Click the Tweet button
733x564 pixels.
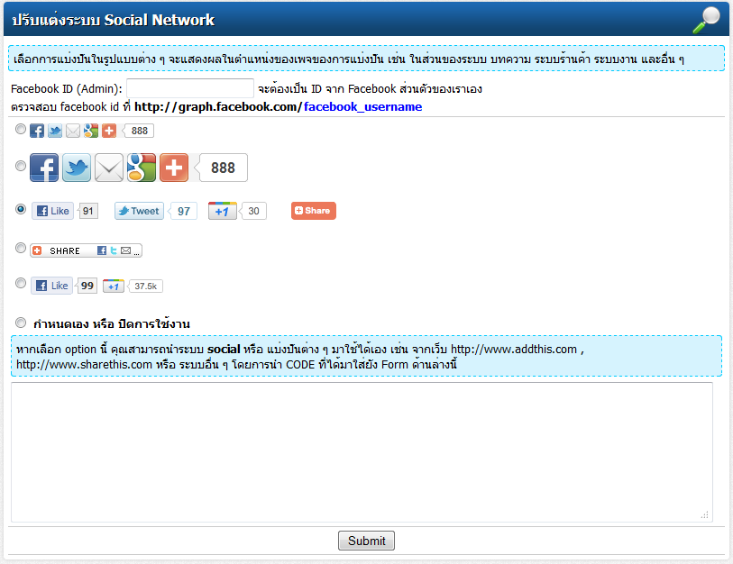(x=140, y=211)
